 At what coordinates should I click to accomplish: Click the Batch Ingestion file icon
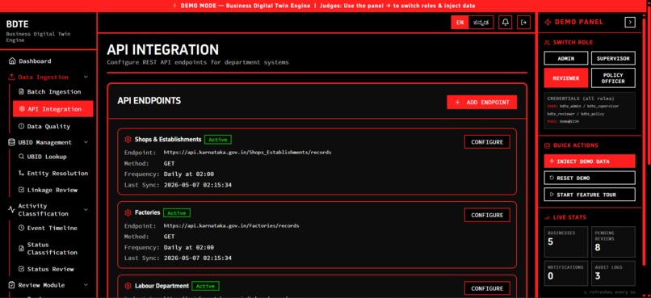coord(22,92)
